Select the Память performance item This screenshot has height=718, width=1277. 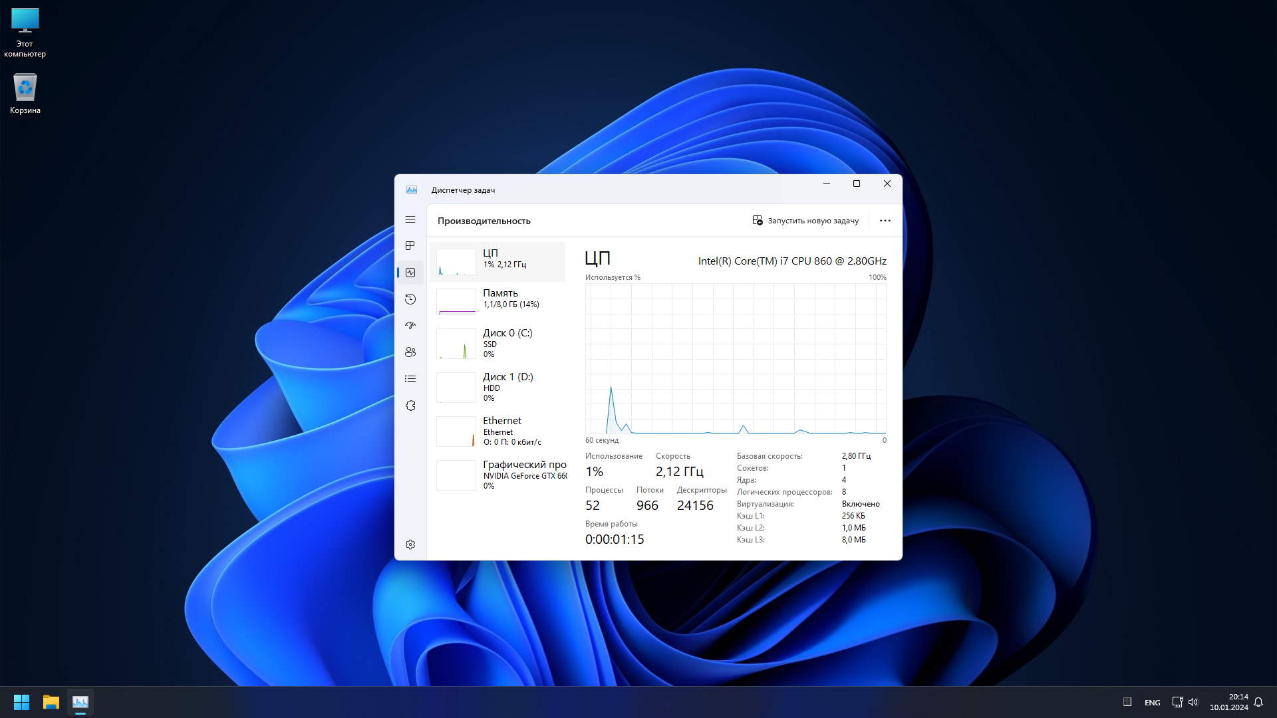tap(497, 301)
